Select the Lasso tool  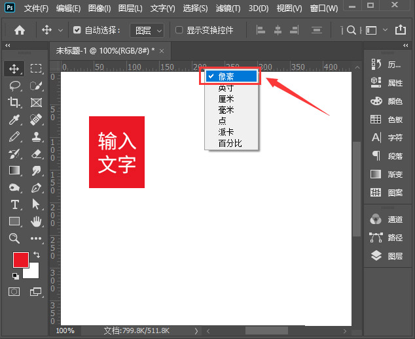14,85
